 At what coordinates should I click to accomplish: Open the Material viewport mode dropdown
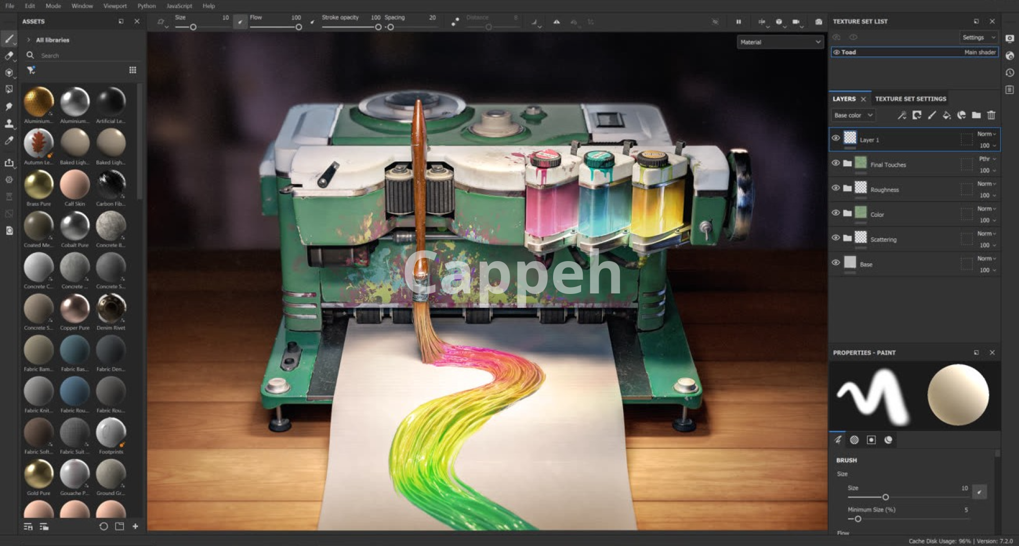tap(780, 42)
